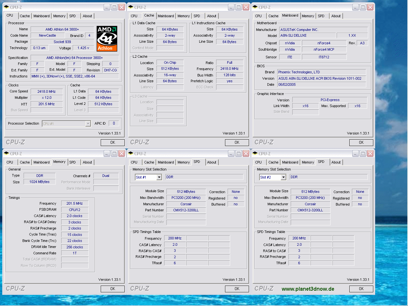Screen dimensions: 408x306
Task: Switch to SPD tab in the memory timings window
Action: 72,162
